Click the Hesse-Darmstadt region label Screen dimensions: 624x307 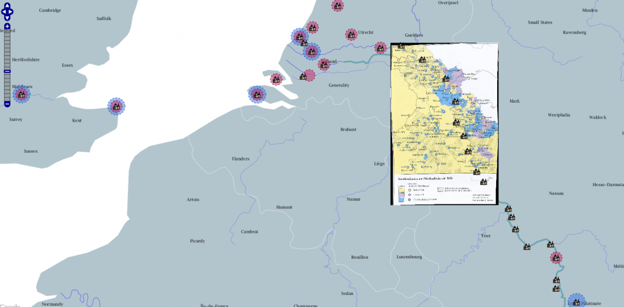pyautogui.click(x=608, y=185)
